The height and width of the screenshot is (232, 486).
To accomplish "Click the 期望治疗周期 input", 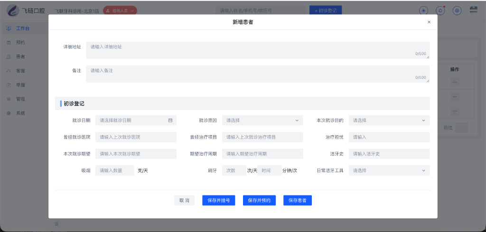I will coord(262,154).
